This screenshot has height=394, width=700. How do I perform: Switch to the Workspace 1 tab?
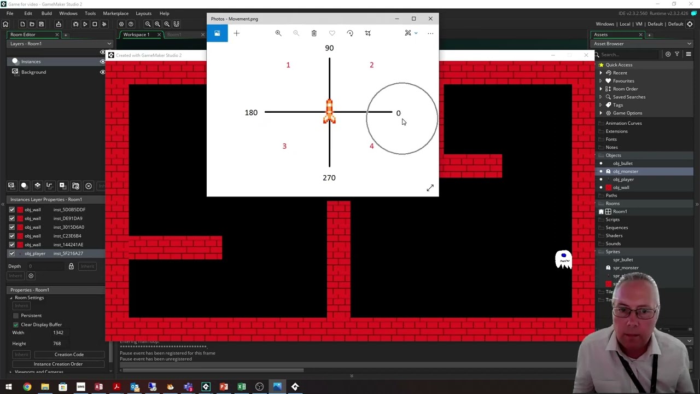pyautogui.click(x=136, y=34)
